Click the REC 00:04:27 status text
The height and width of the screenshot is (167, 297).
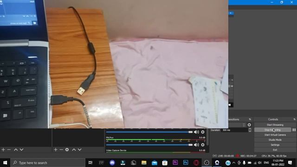coord(248,156)
